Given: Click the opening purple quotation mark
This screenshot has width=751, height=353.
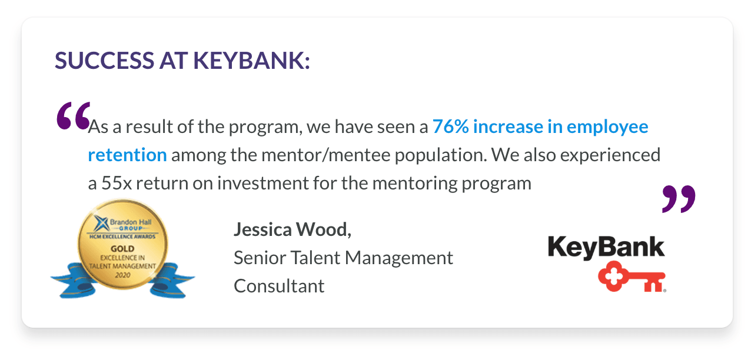Looking at the screenshot, I should click(x=74, y=116).
